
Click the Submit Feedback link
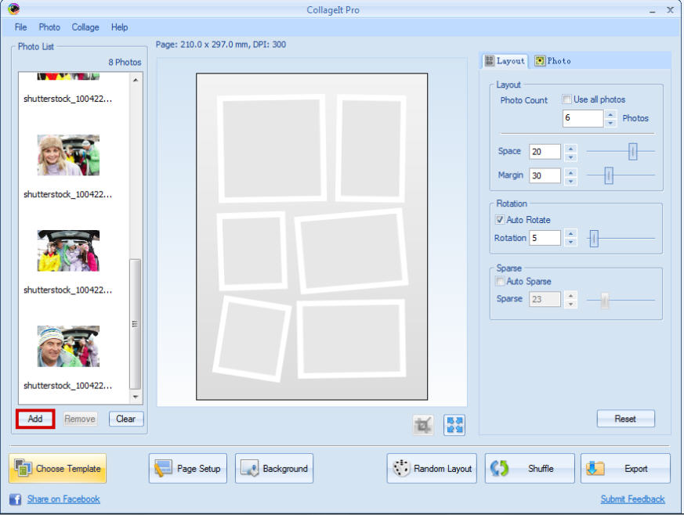pyautogui.click(x=632, y=499)
